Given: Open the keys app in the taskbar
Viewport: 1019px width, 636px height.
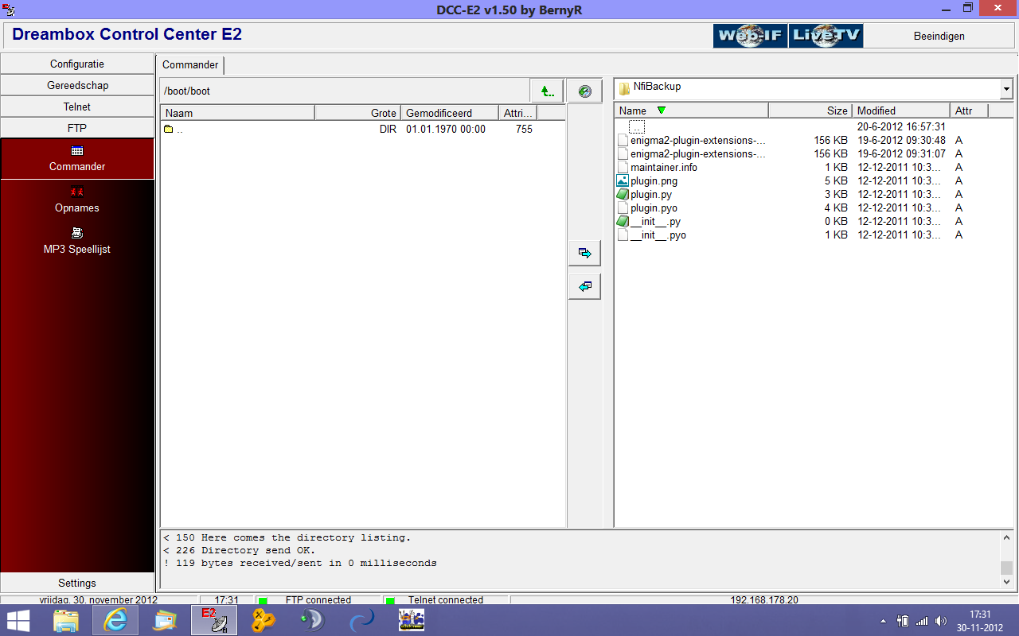Looking at the screenshot, I should pyautogui.click(x=262, y=620).
